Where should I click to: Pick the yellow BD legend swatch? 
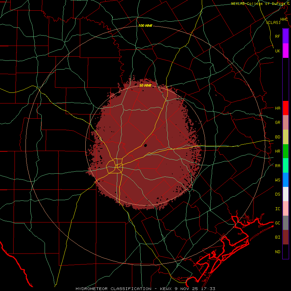[x=286, y=137]
